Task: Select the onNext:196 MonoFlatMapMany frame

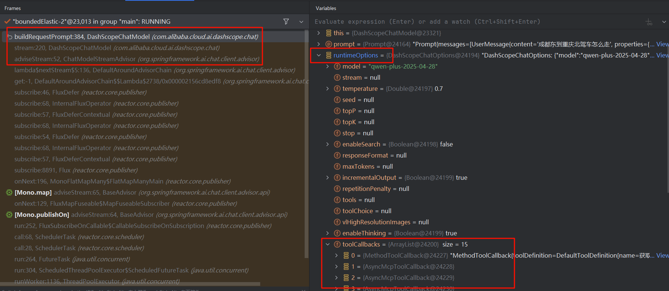Action: pyautogui.click(x=122, y=181)
